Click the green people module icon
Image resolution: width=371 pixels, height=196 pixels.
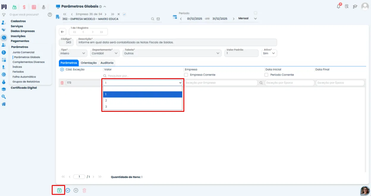point(14,7)
